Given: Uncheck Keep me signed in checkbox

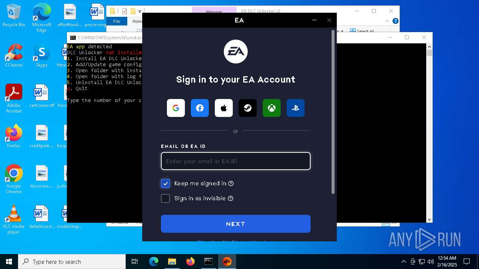Looking at the screenshot, I should pos(165,183).
